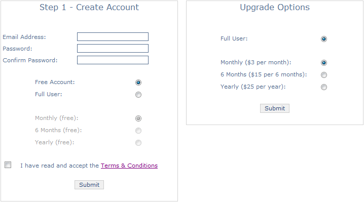Click the 'Upgrade Options' heading

point(275,7)
